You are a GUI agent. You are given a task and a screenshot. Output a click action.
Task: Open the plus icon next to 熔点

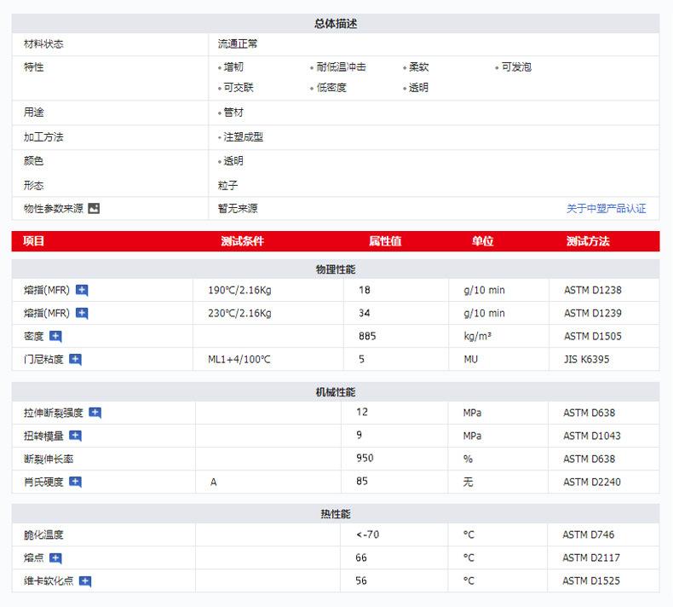(x=55, y=558)
